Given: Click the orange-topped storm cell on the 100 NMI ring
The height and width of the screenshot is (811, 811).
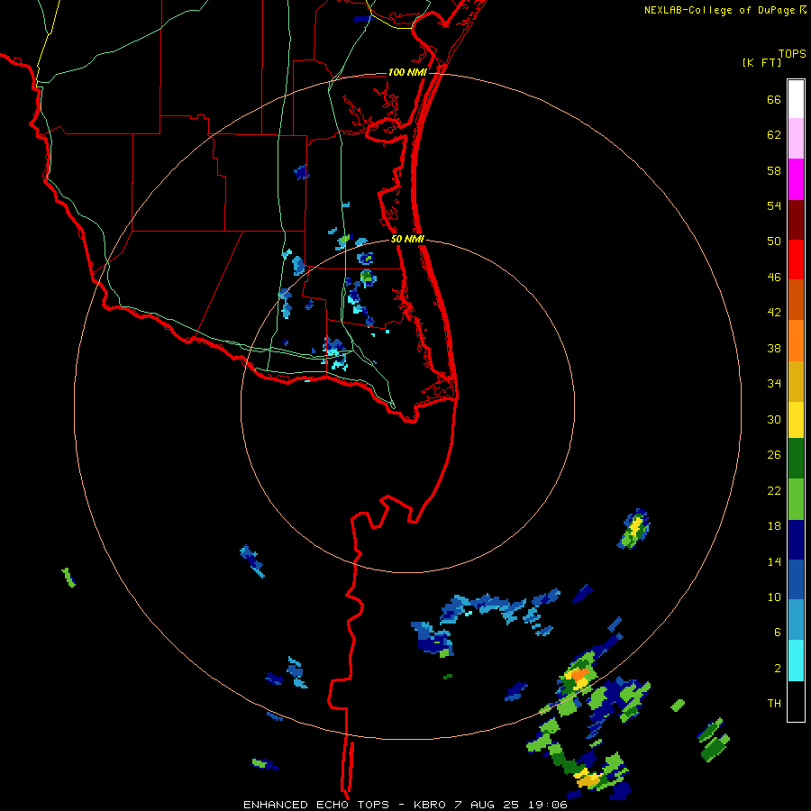Looking at the screenshot, I should point(579,674).
